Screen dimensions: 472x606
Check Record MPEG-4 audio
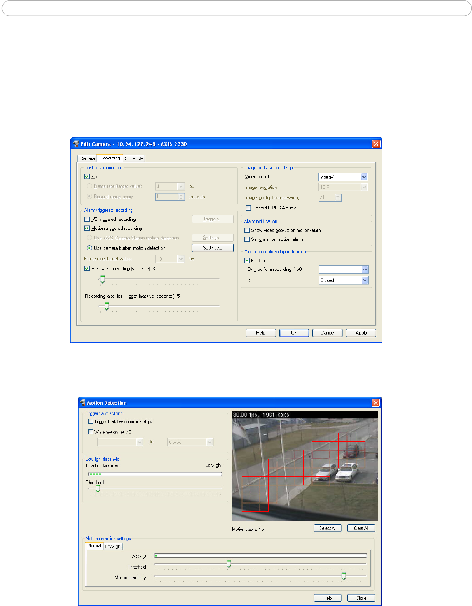click(248, 208)
